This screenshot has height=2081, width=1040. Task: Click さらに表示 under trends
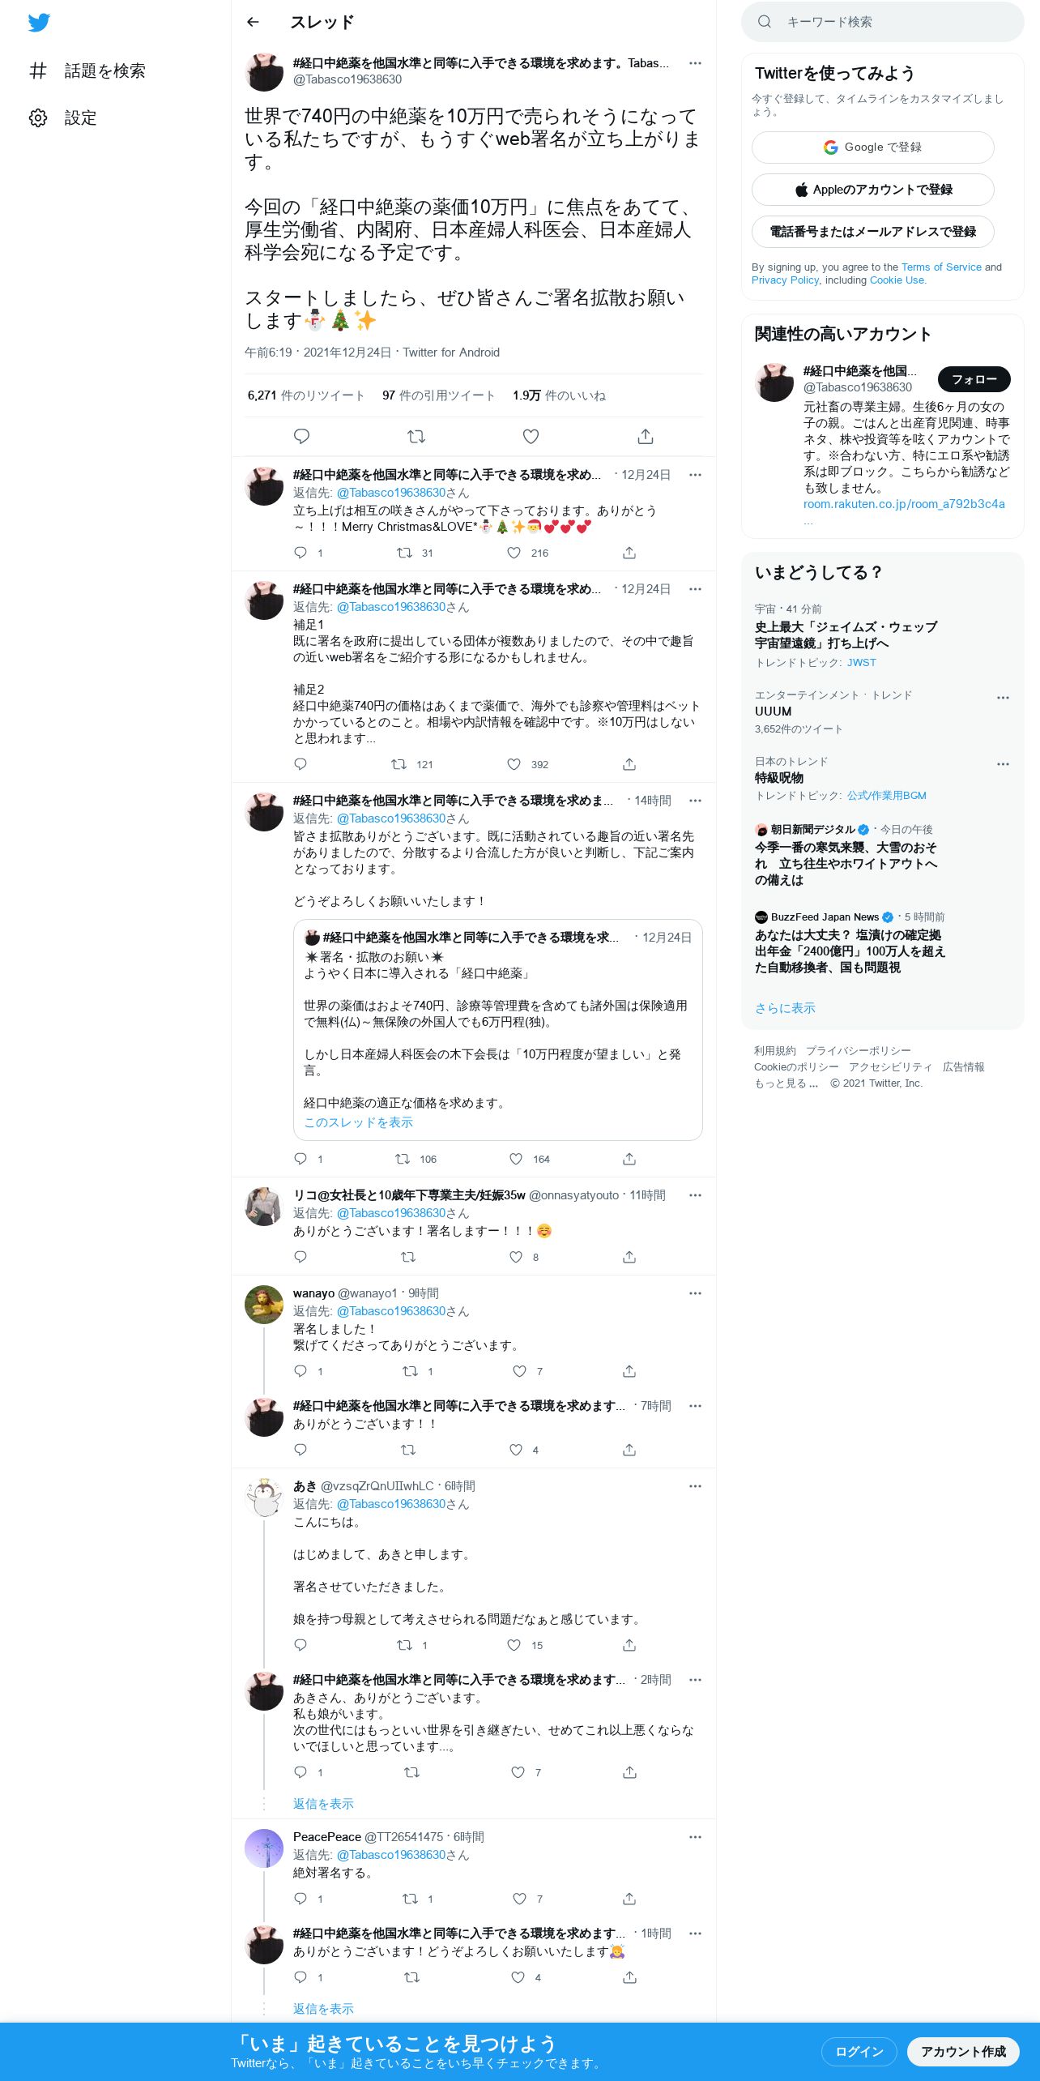pos(785,1008)
